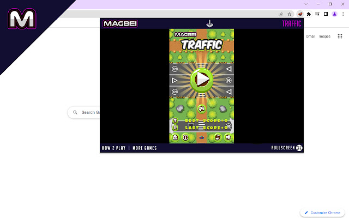Click the red car extension icon

pos(300,14)
